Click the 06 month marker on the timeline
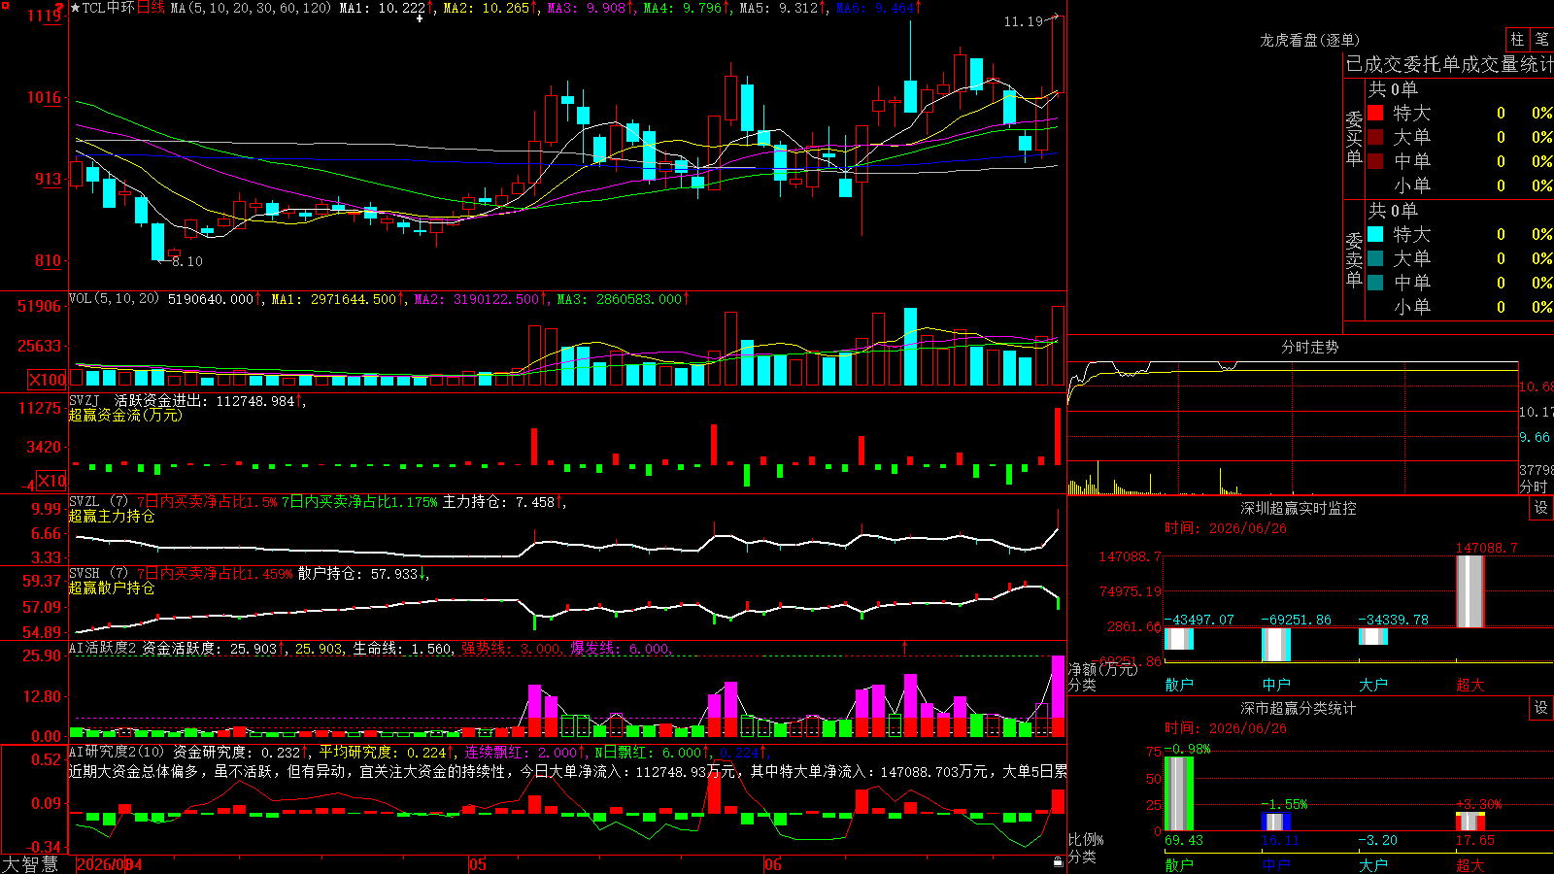 coord(772,864)
